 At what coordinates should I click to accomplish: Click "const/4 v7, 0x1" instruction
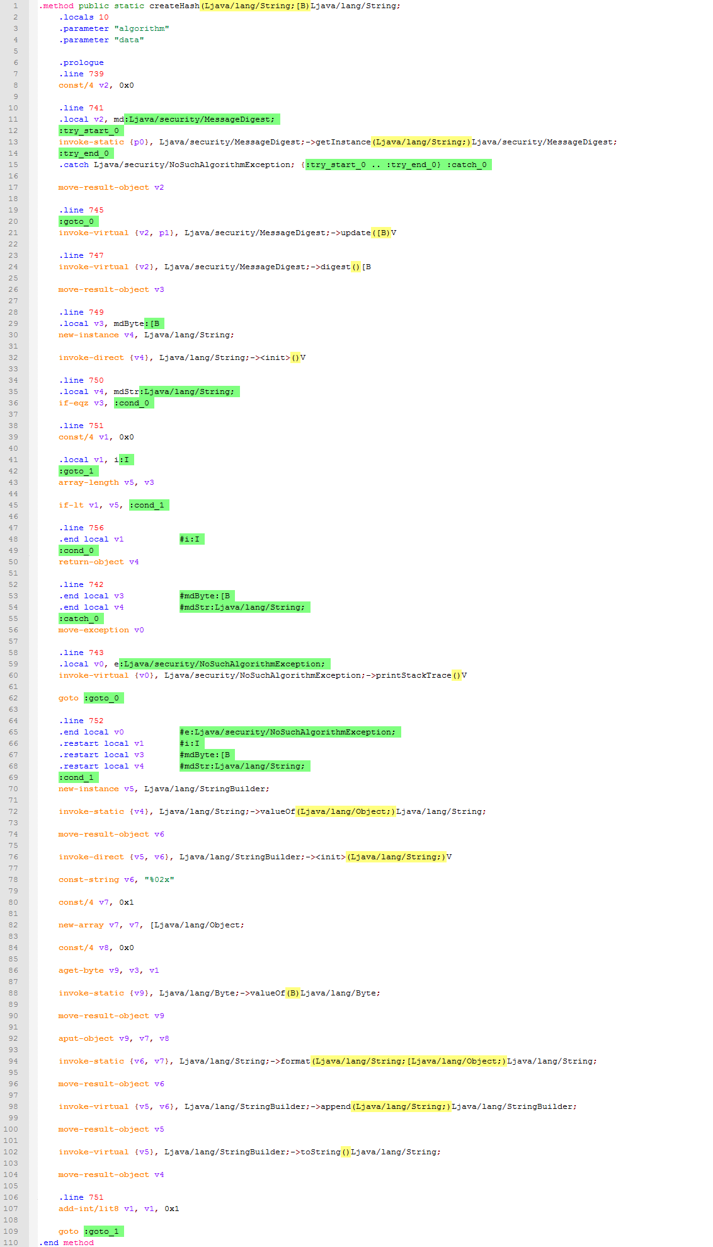tap(96, 902)
